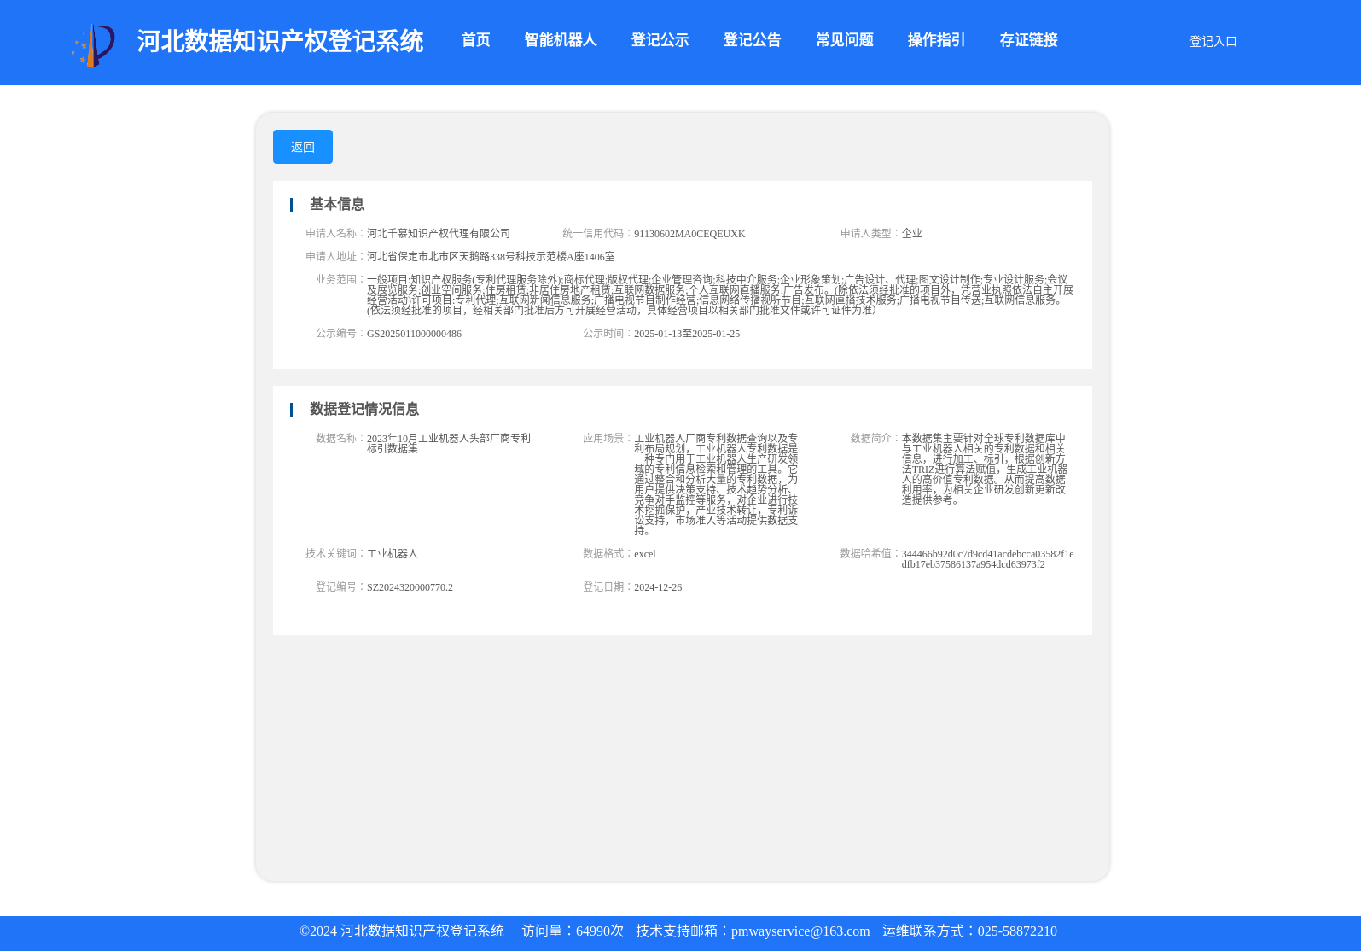
Task: Open 常见问题 menu item
Action: tap(844, 40)
